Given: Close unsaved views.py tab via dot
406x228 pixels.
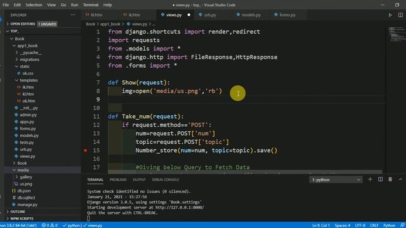Looking at the screenshot, I should click(189, 15).
